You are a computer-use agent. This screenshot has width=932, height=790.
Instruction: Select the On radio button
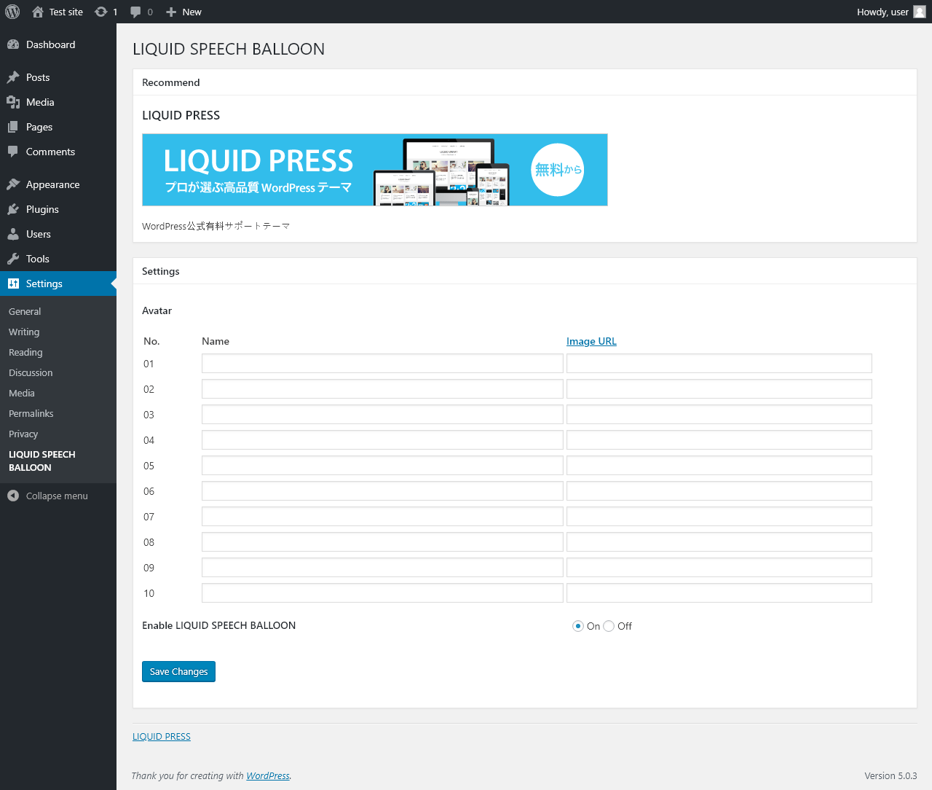pyautogui.click(x=578, y=626)
